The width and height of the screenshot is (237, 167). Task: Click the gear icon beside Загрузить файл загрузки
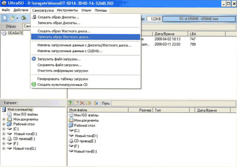pyautogui.click(x=34, y=59)
